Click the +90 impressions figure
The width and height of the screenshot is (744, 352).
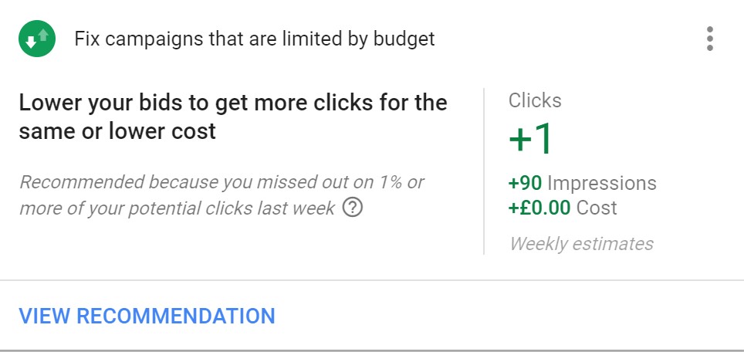(526, 183)
